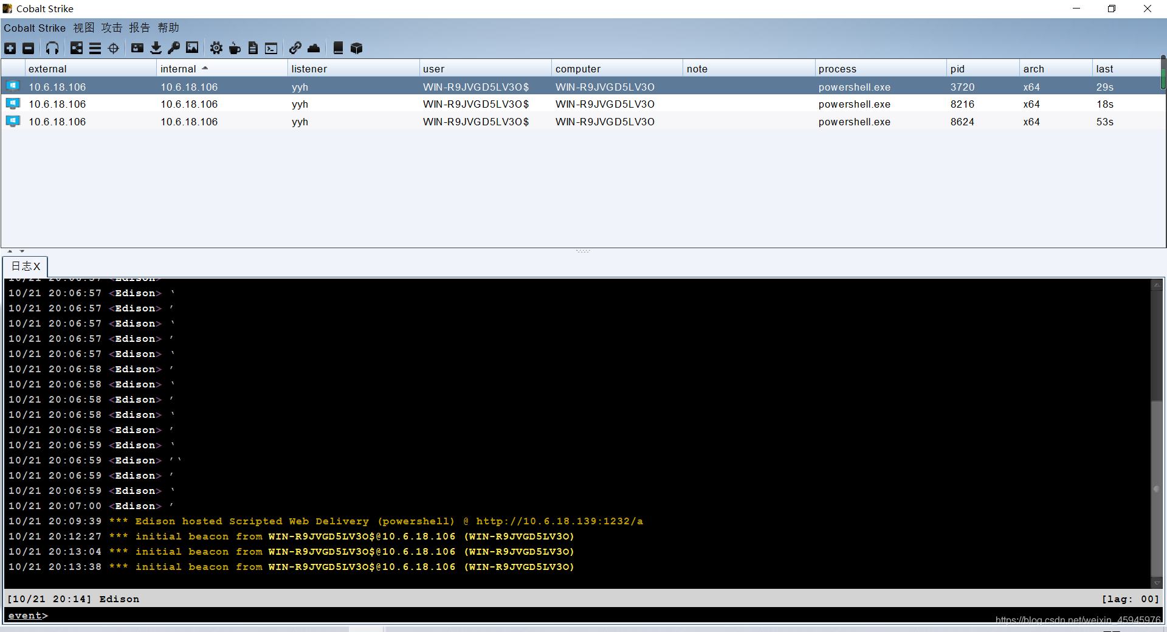Screen dimensions: 1167x632
Task: Click the disconnect from team server minus icon
Action: coord(29,48)
